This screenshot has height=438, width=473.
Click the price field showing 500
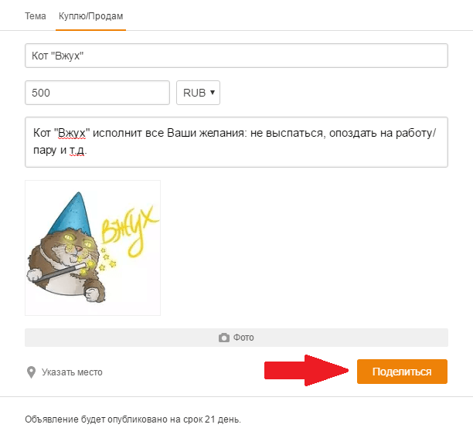click(x=97, y=93)
